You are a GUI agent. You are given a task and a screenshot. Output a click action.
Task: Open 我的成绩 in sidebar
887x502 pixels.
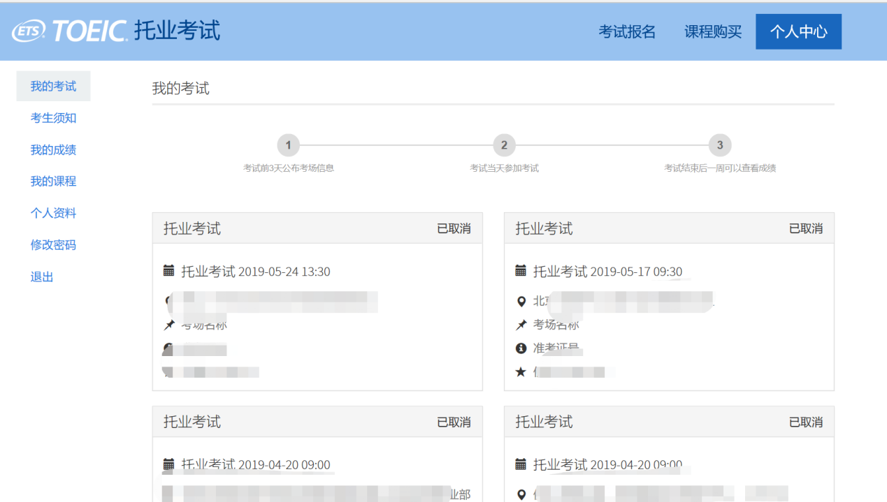click(x=53, y=149)
